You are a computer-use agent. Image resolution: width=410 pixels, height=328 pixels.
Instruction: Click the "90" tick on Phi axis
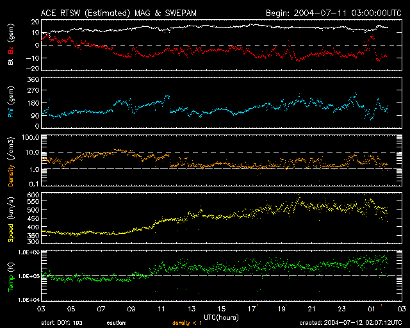click(x=35, y=115)
